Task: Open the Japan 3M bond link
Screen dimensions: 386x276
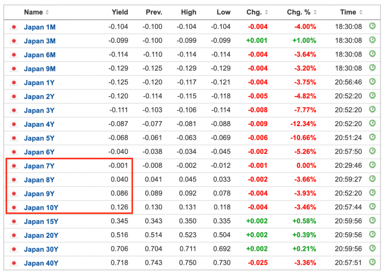Action: pos(40,41)
